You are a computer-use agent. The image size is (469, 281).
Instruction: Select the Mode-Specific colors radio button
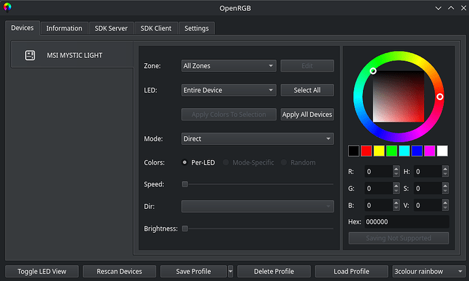[226, 162]
